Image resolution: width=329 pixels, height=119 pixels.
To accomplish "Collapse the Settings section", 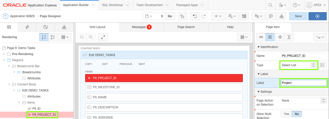I will click(x=259, y=92).
